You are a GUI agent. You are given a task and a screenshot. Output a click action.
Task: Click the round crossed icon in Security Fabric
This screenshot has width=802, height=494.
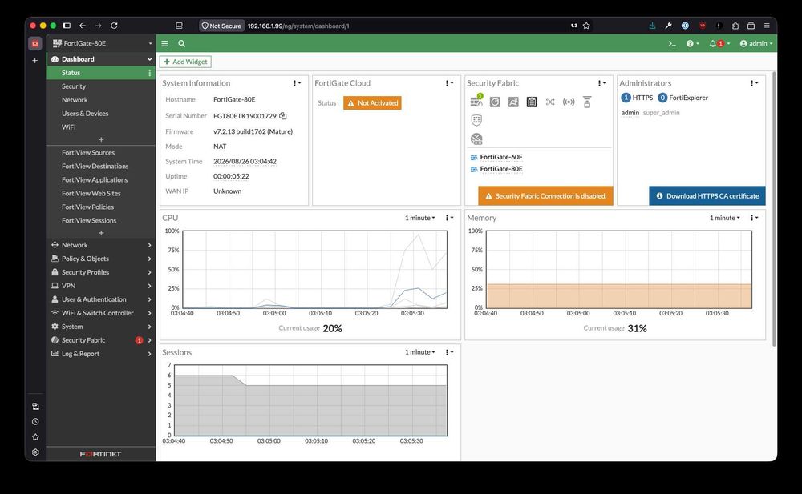tap(476, 139)
